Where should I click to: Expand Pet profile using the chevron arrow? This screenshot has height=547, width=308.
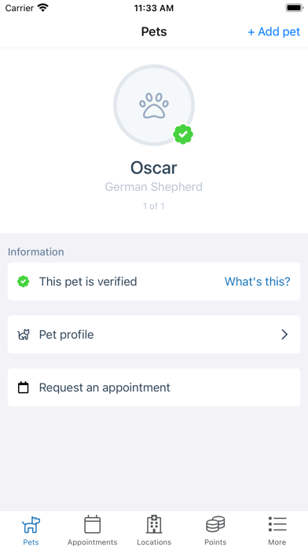pos(284,335)
